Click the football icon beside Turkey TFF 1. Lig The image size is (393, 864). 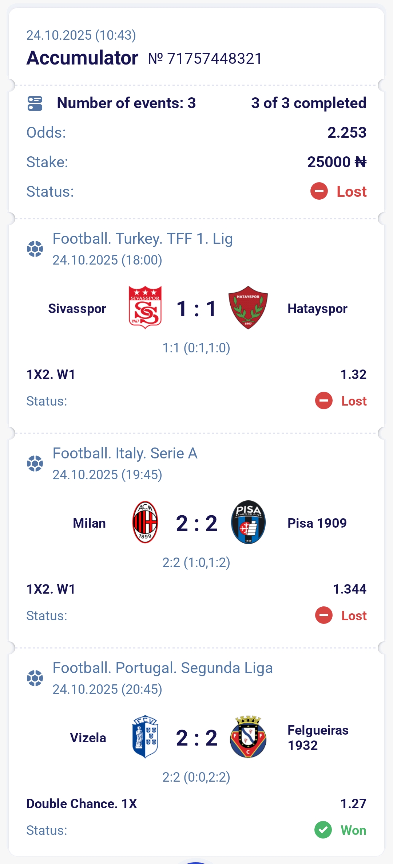[35, 249]
